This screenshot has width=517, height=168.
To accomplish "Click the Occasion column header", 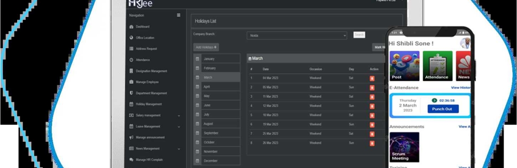I will (x=316, y=69).
